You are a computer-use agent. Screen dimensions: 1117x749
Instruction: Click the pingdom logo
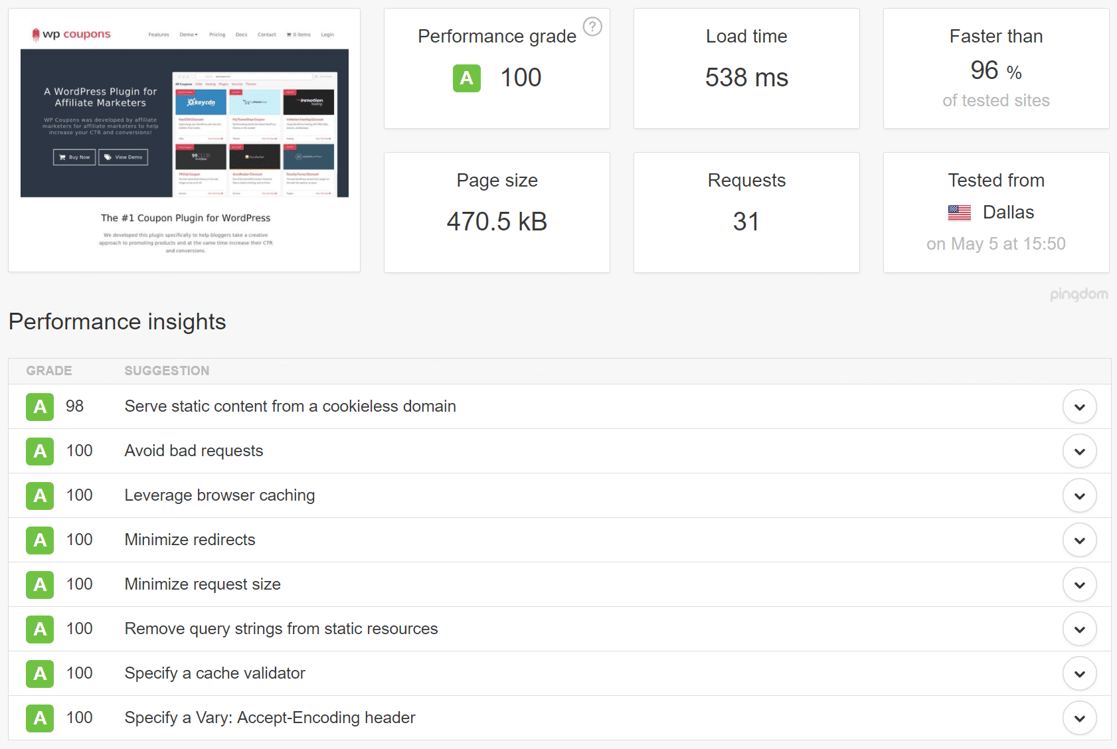click(x=1080, y=294)
